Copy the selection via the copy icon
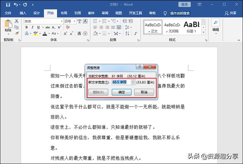This screenshot has height=164, width=243. pos(16,27)
